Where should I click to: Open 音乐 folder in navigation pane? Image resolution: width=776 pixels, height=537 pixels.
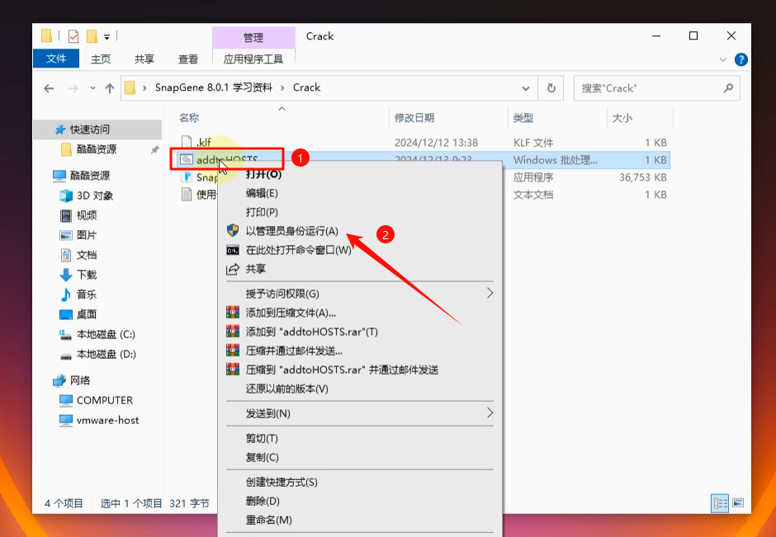pyautogui.click(x=86, y=294)
